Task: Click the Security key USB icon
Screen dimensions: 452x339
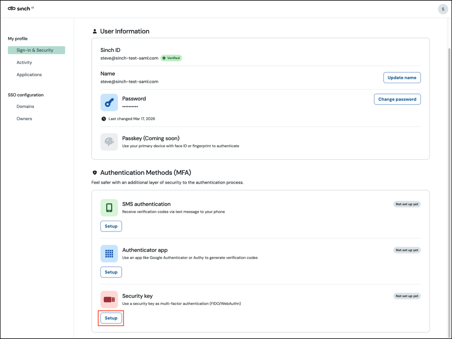Action: point(109,300)
